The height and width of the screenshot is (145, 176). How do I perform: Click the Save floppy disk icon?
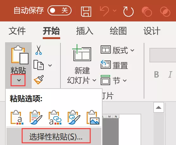pyautogui.click(x=86, y=11)
